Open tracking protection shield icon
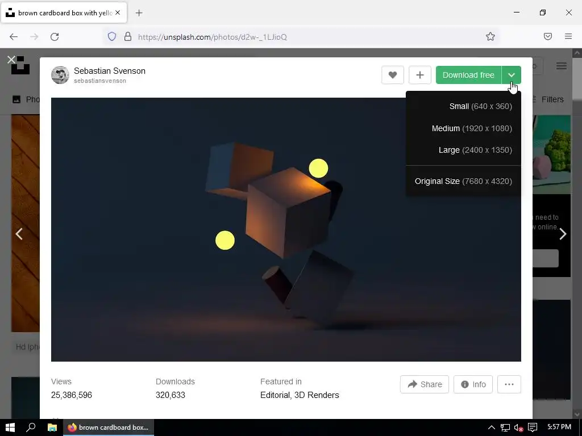 click(x=112, y=37)
